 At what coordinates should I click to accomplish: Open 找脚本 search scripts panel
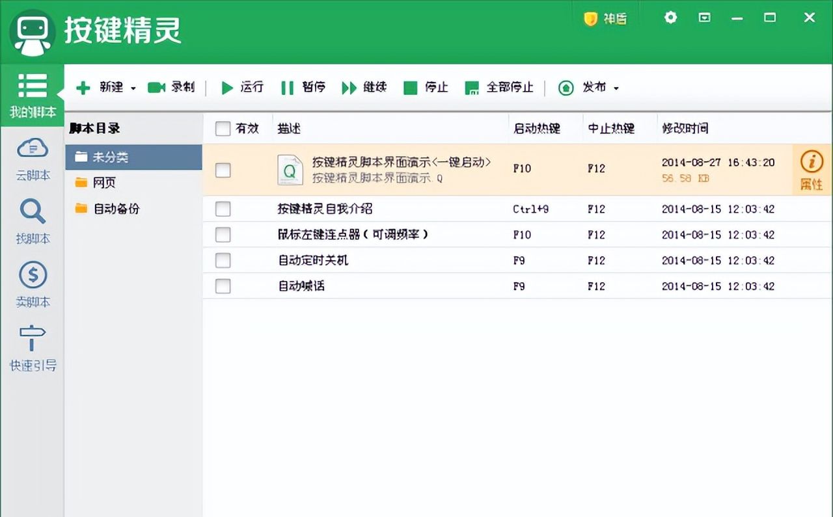tap(32, 221)
